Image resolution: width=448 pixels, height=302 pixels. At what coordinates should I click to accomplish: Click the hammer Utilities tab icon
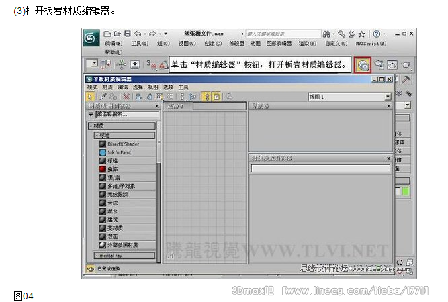pyautogui.click(x=406, y=79)
